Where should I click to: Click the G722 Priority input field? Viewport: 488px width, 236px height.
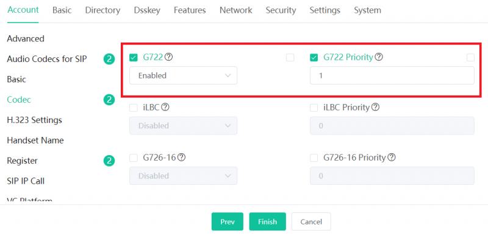(x=392, y=75)
